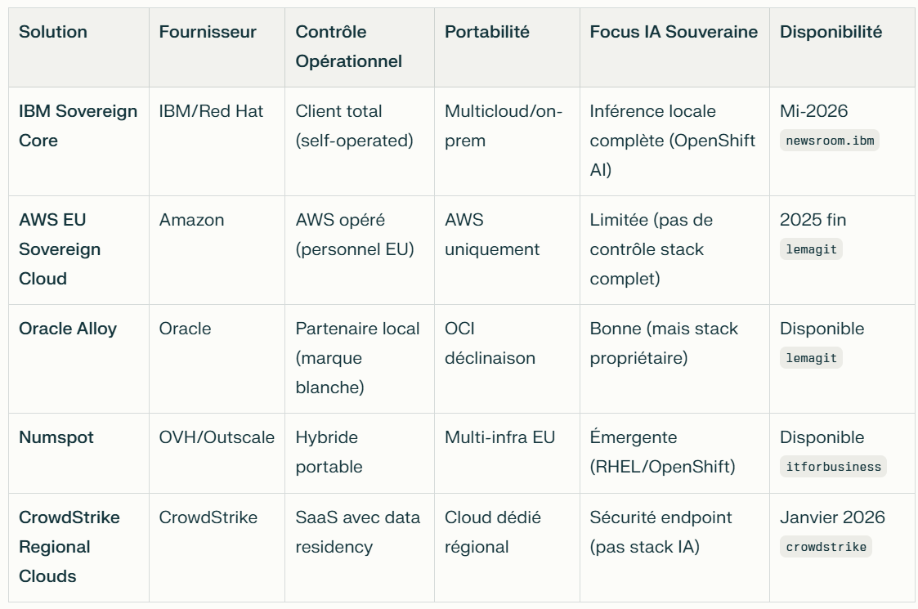The image size is (918, 609).
Task: Open the lemagit source for Oracle Alloy
Action: [x=811, y=358]
